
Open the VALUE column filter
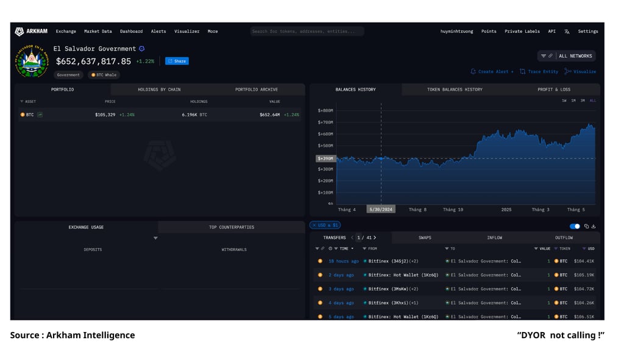(536, 249)
